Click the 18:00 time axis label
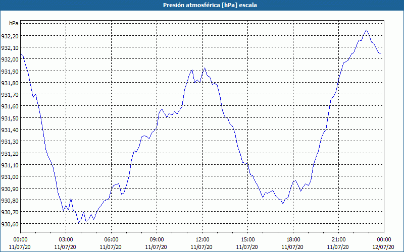 [x=293, y=240]
